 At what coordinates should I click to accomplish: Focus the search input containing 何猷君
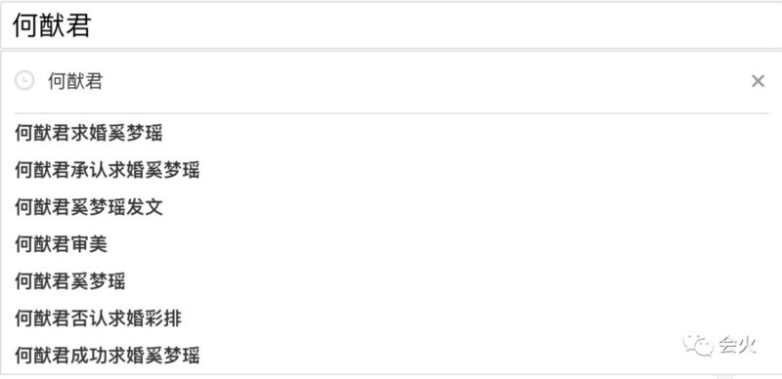(x=391, y=26)
